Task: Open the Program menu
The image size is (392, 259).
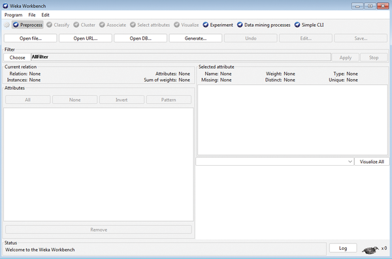Action: [x=13, y=15]
